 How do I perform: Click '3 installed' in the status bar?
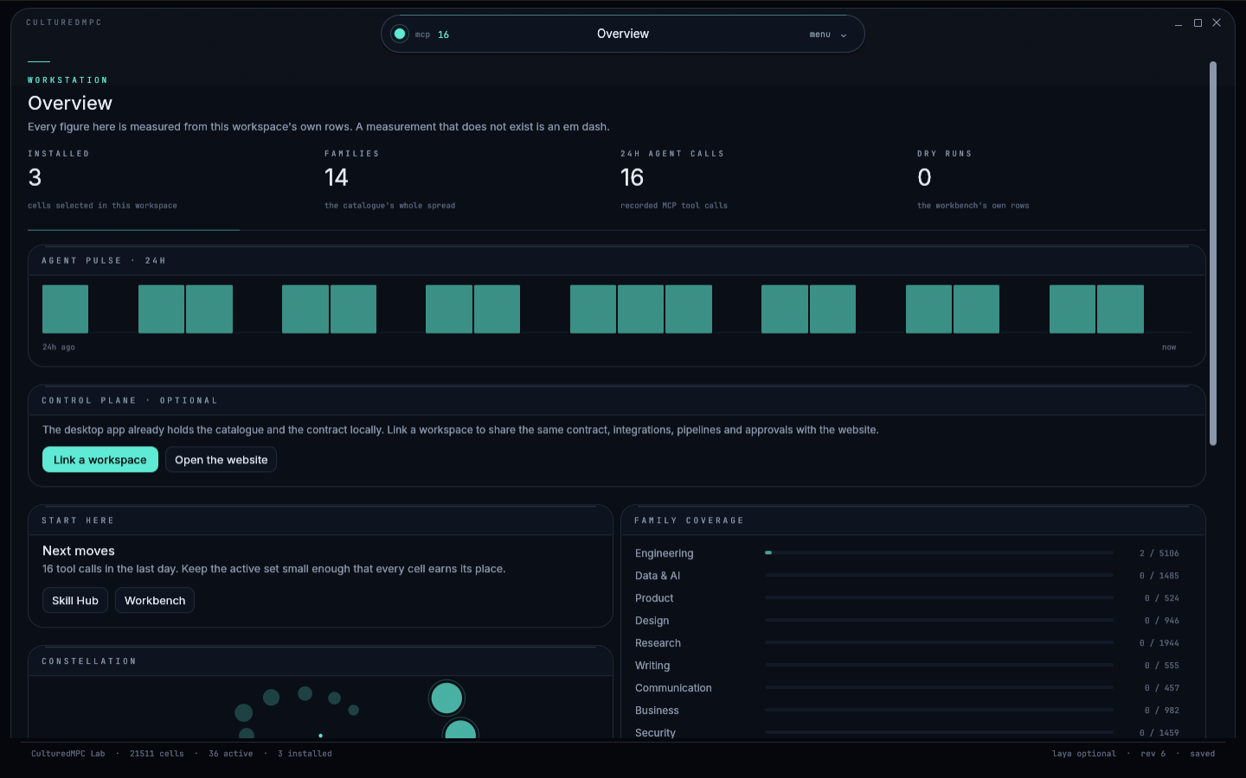(305, 754)
